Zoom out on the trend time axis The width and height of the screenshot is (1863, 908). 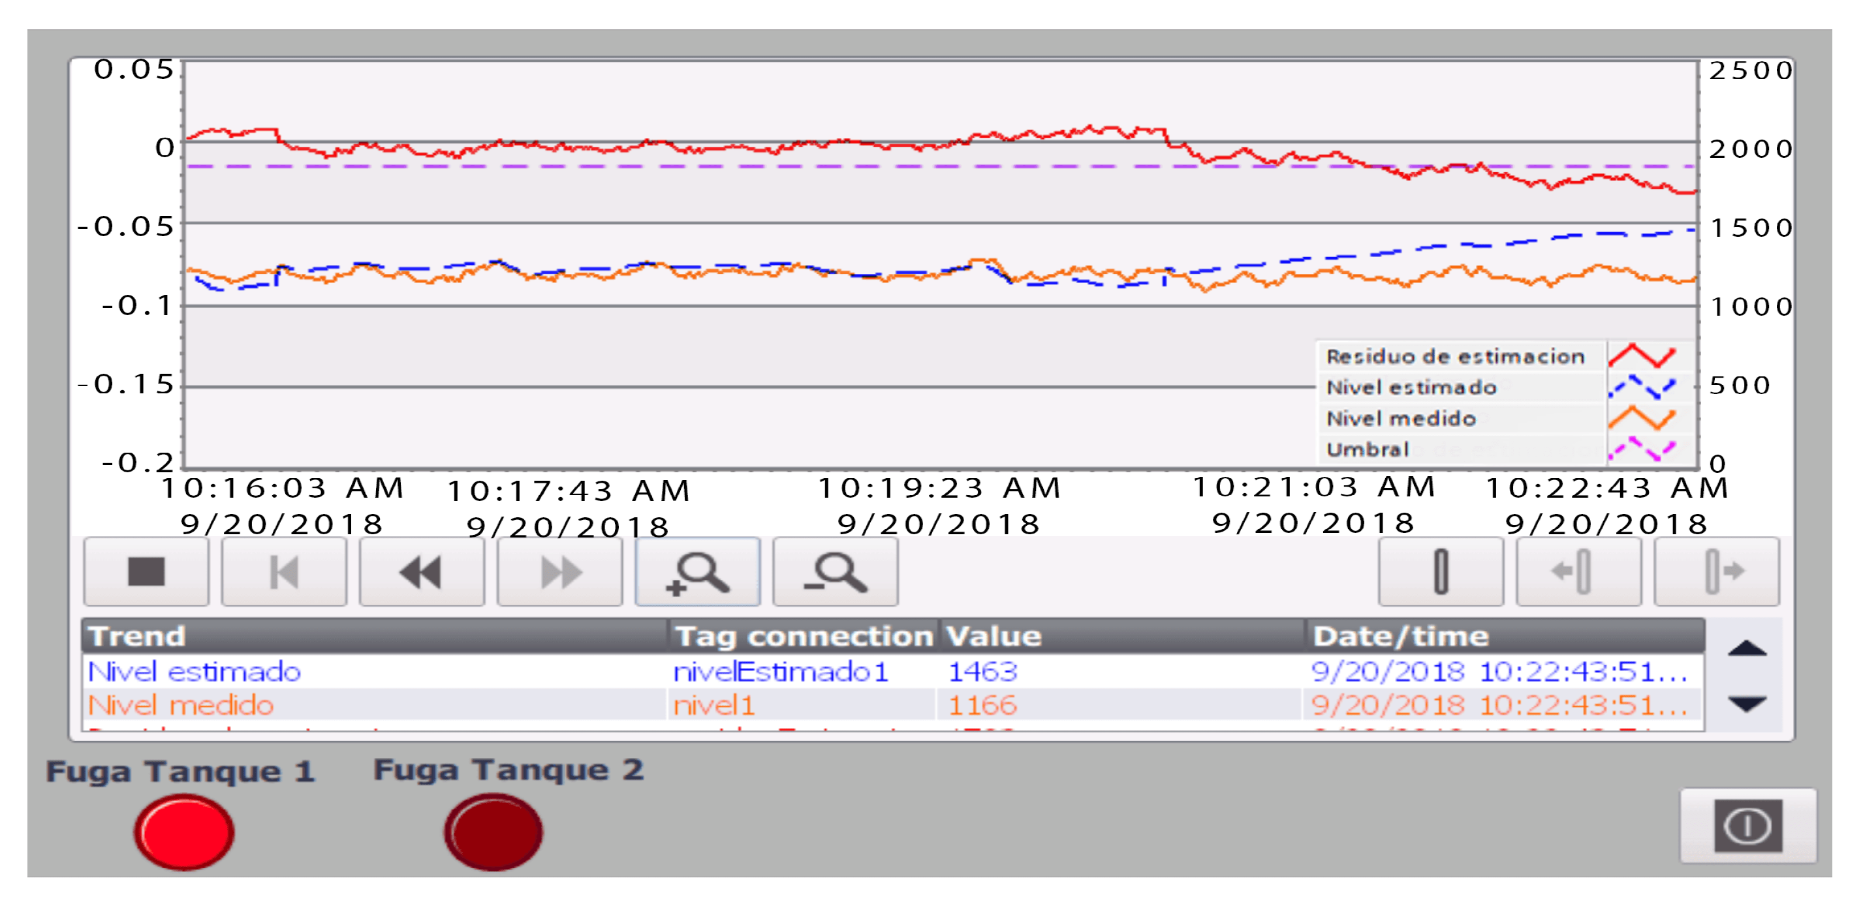point(836,572)
